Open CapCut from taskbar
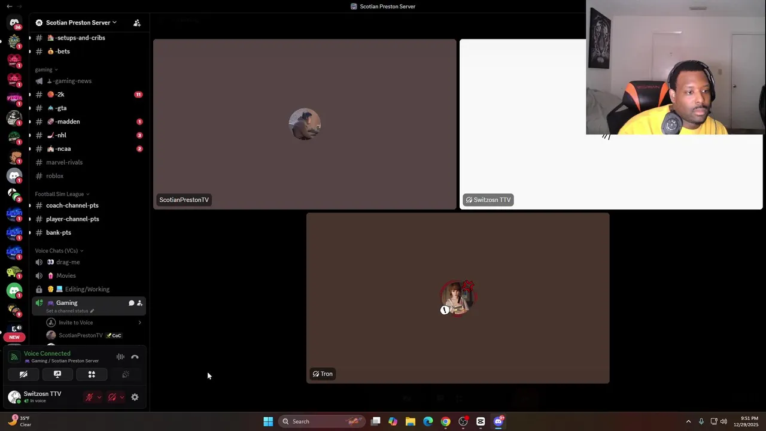The height and width of the screenshot is (431, 766). [x=481, y=421]
